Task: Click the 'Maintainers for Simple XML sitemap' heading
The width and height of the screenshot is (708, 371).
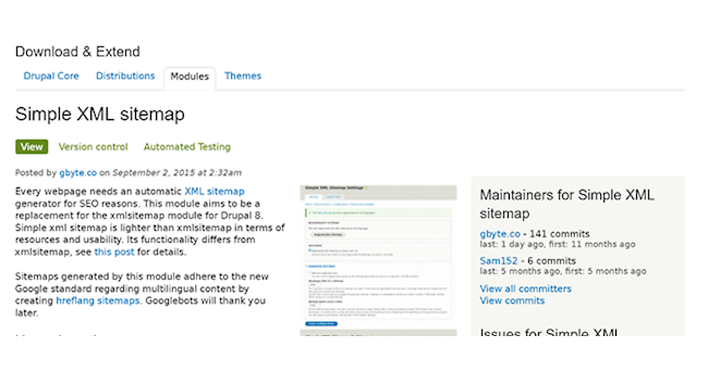Action: pos(567,204)
